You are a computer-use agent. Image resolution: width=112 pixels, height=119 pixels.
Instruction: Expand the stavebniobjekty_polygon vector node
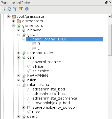[x=24, y=108]
